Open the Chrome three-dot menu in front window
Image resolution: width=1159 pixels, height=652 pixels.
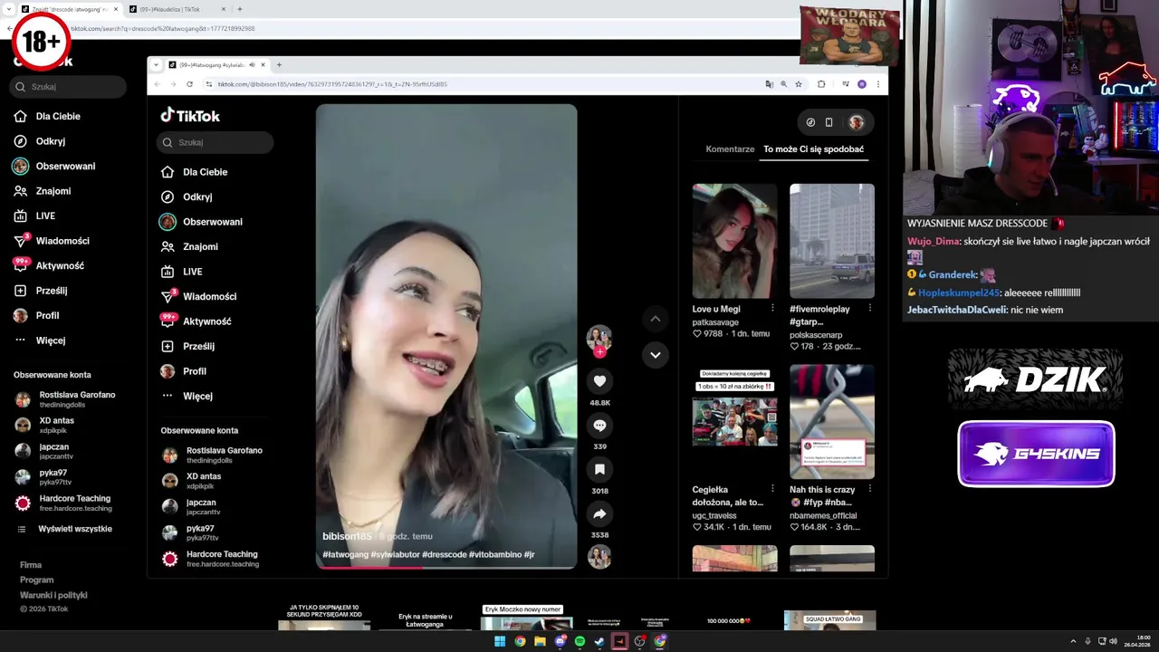877,84
